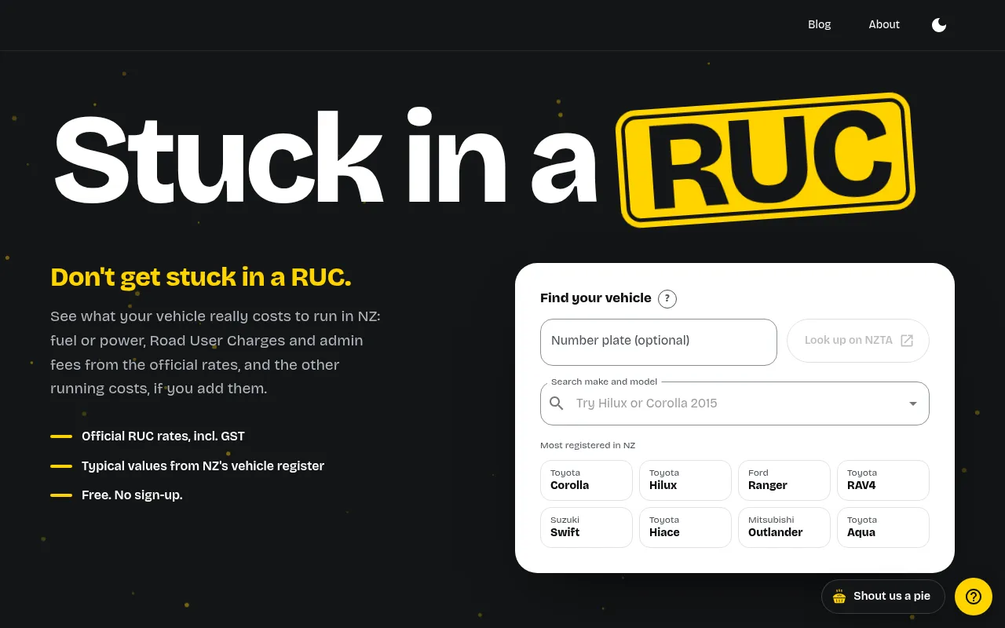Viewport: 1005px width, 628px height.
Task: Click into Search make and model field
Action: [x=735, y=403]
